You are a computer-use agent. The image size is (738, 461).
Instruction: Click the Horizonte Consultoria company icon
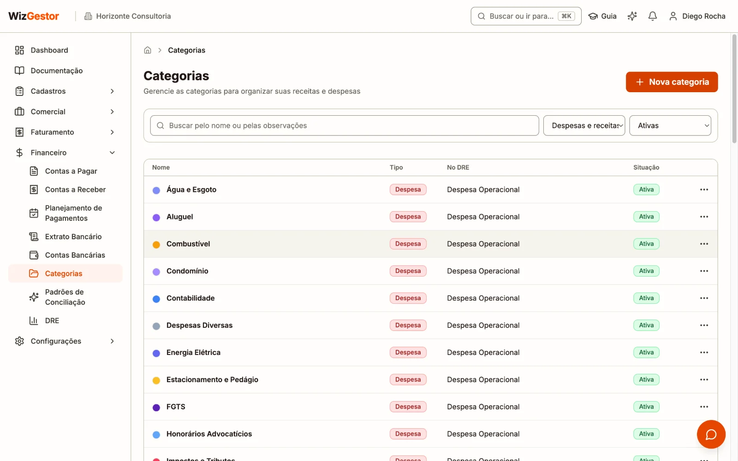click(x=88, y=16)
